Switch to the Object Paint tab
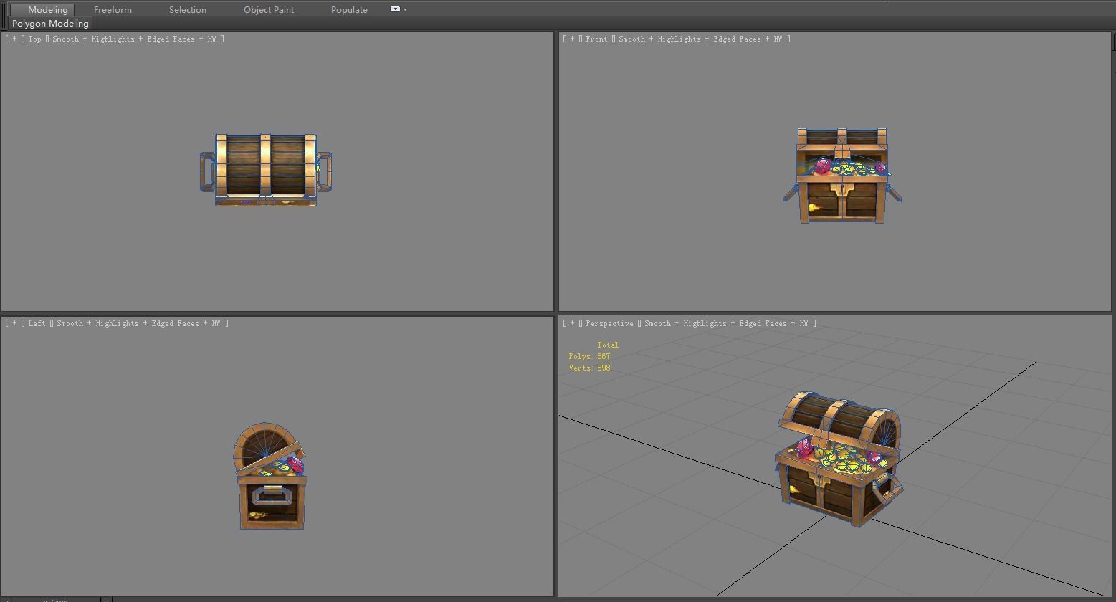Viewport: 1116px width, 602px height. tap(269, 9)
